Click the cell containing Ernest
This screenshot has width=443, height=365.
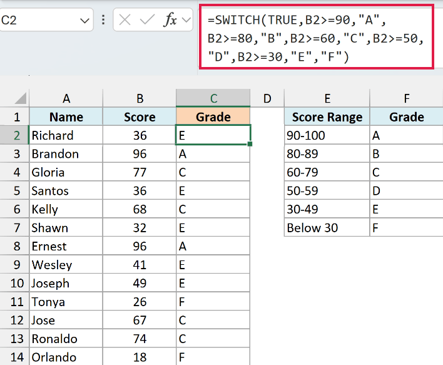tap(66, 246)
